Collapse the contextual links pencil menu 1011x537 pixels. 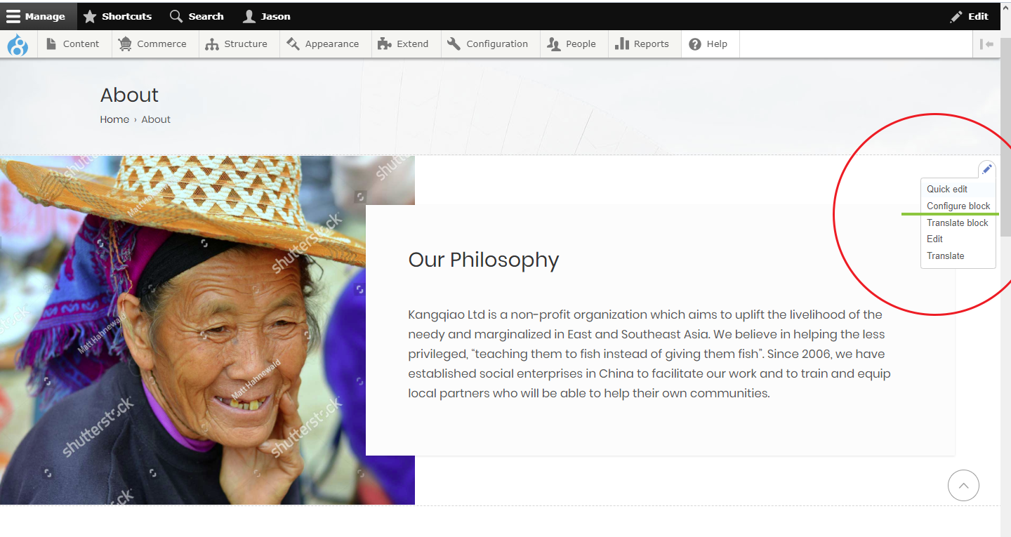click(x=987, y=169)
